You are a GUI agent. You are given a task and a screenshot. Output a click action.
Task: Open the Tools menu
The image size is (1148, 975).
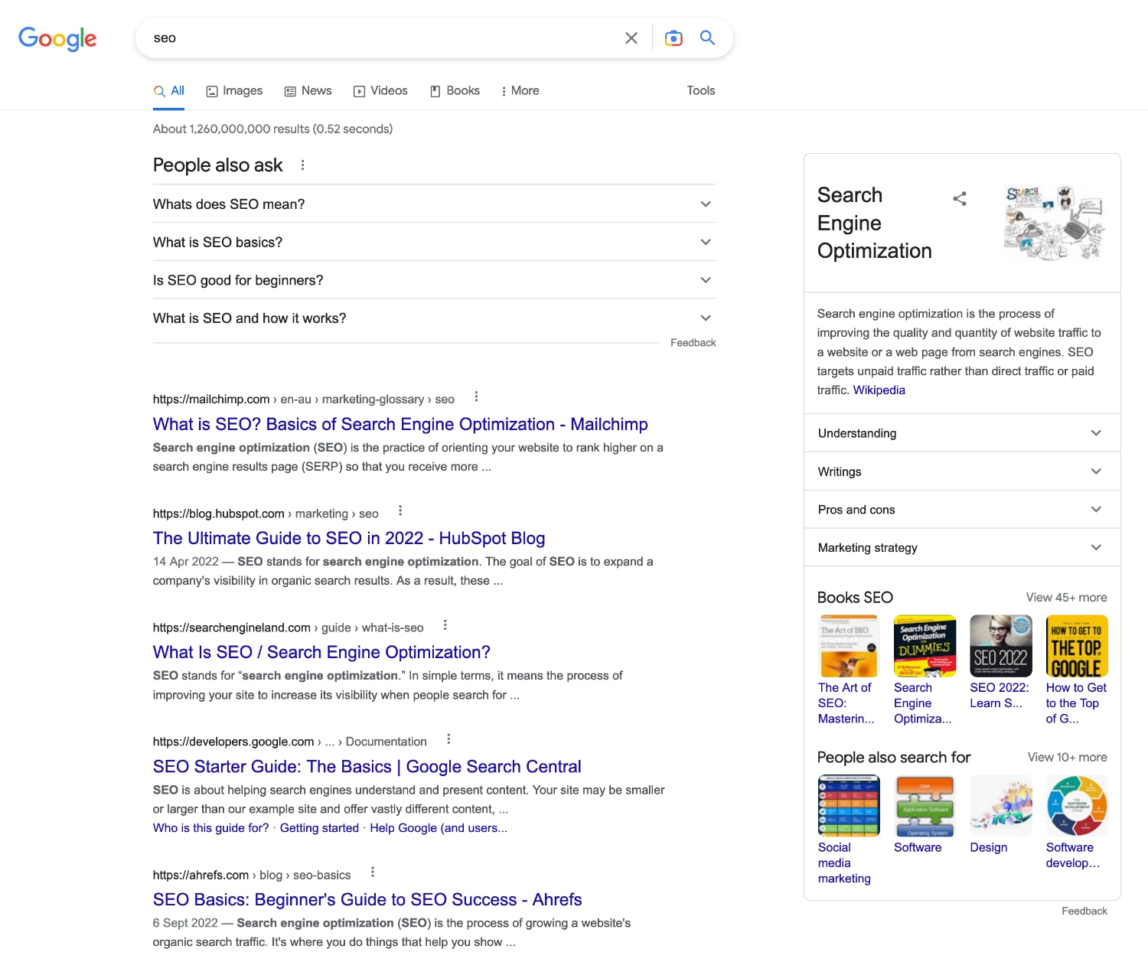[x=700, y=90]
